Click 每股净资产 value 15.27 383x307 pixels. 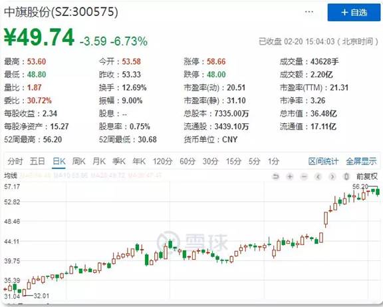click(59, 127)
